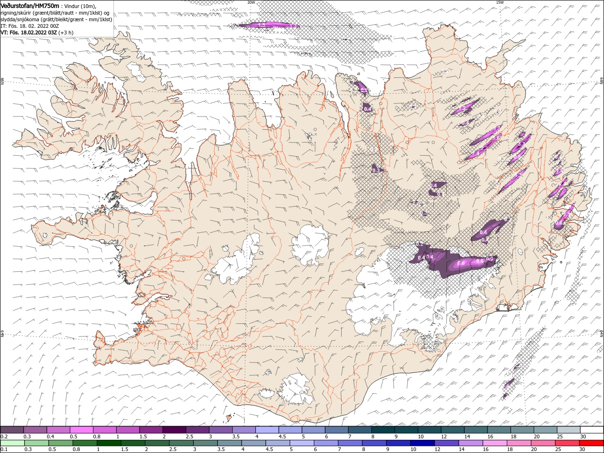The image size is (604, 453).
Task: Click the 20W longitude label
Action: point(251,2)
